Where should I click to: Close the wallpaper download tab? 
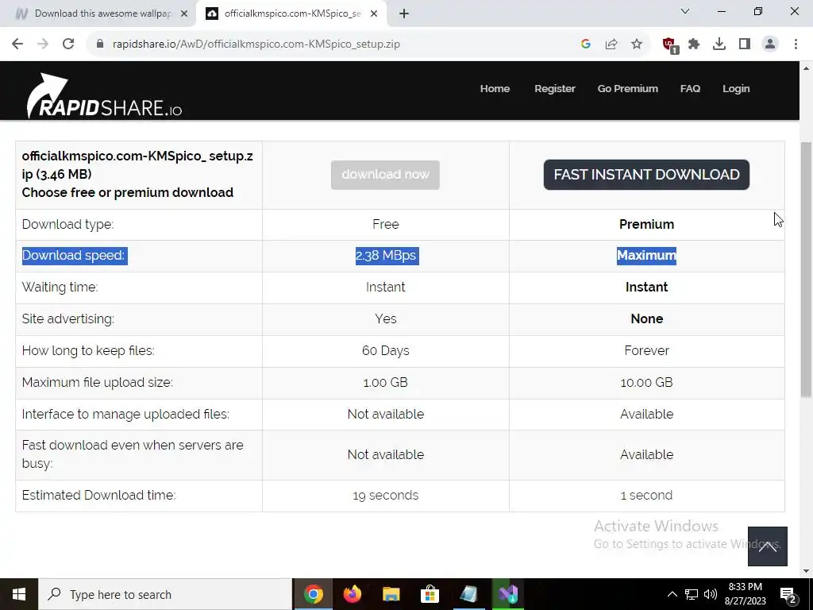coord(184,14)
